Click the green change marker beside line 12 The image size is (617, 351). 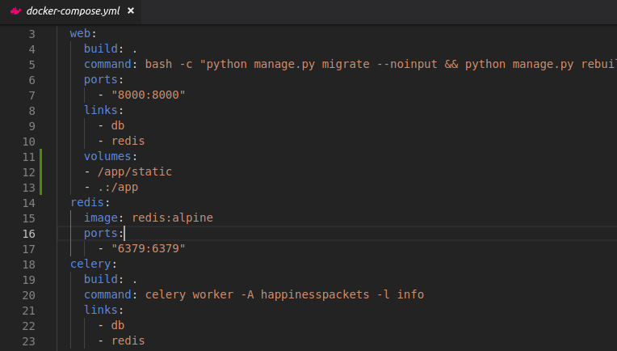tap(41, 172)
